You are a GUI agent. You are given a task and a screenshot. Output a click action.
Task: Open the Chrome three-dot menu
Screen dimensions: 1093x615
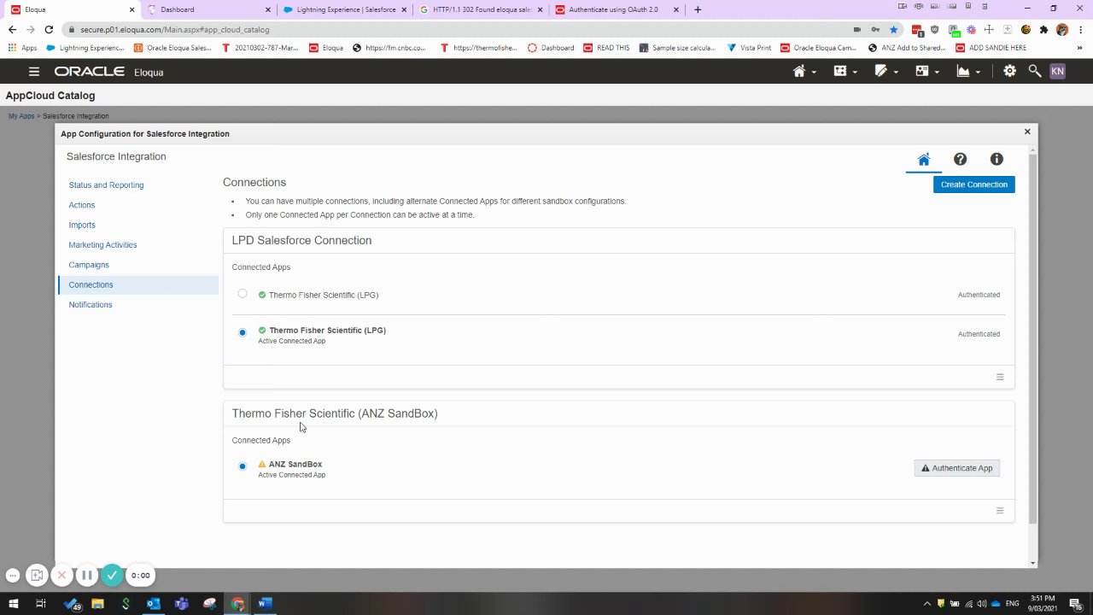click(1081, 30)
